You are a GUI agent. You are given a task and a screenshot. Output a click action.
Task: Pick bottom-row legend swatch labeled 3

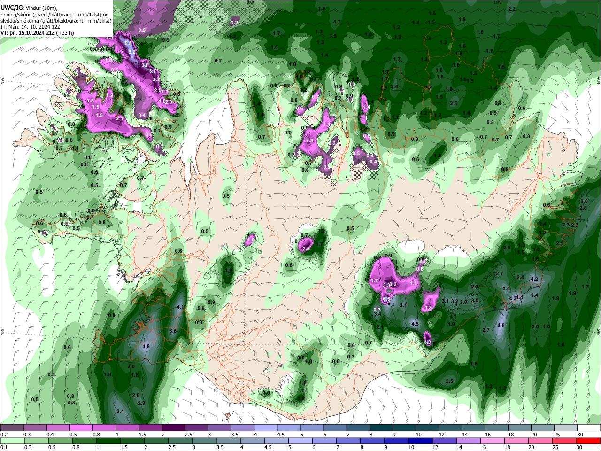tap(204, 441)
